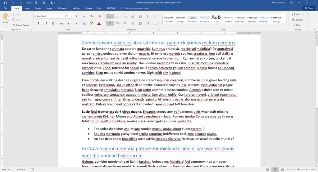
Task: Open the ribbon display options icon
Action: tap(291, 2)
